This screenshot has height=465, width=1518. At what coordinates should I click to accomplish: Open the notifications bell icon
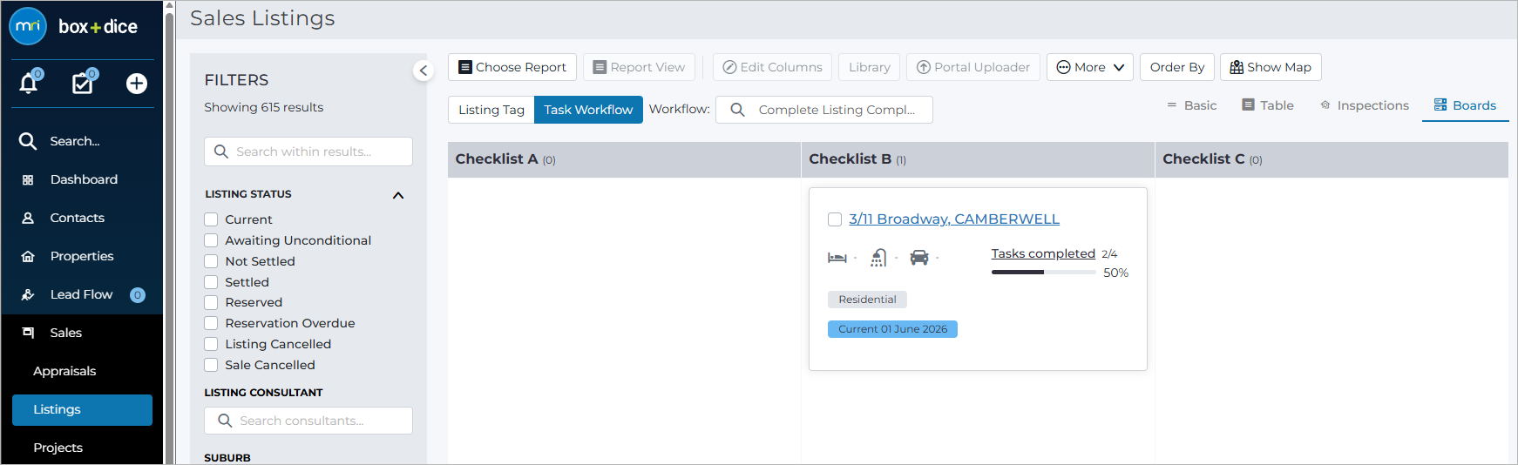[x=29, y=84]
